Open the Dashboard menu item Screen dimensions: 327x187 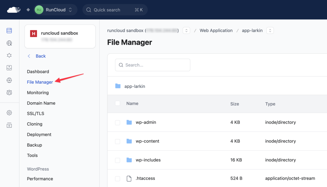coord(38,72)
